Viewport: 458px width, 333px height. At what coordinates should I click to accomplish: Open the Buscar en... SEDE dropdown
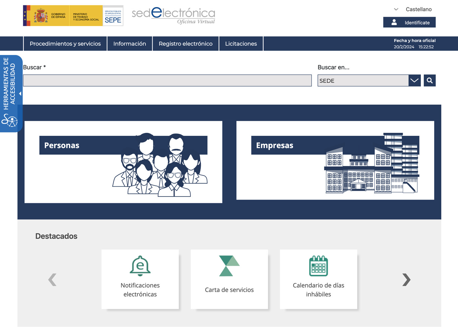coord(414,80)
